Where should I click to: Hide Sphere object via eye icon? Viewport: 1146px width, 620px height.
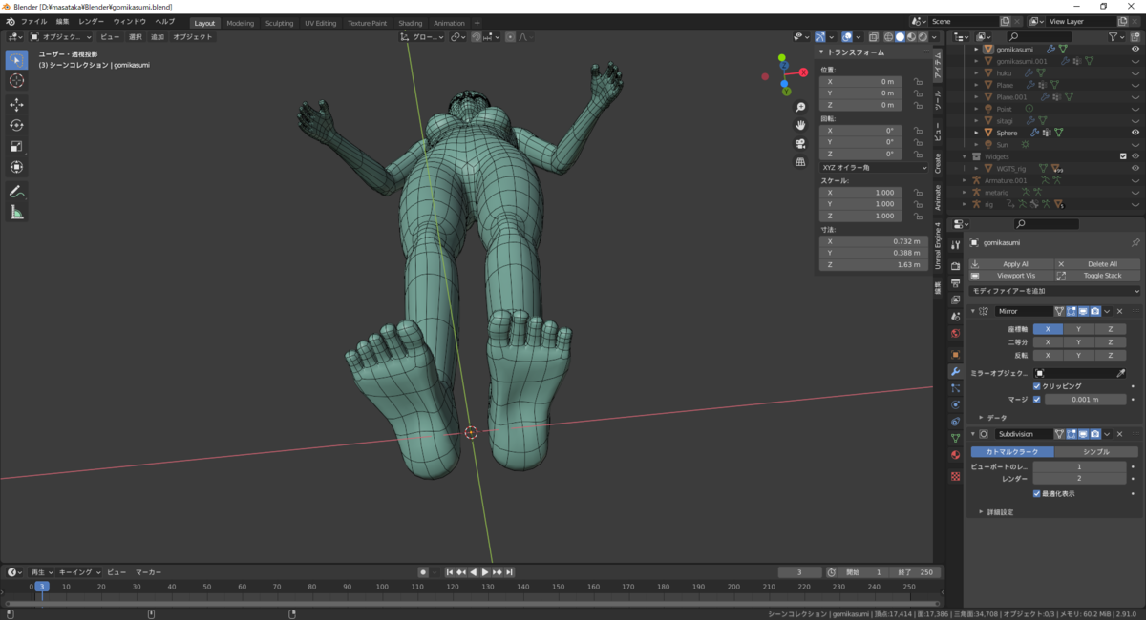[x=1135, y=133]
